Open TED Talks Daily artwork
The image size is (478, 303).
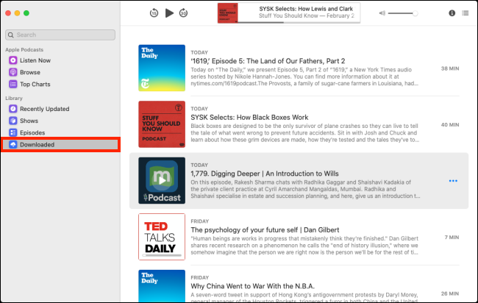pos(162,237)
